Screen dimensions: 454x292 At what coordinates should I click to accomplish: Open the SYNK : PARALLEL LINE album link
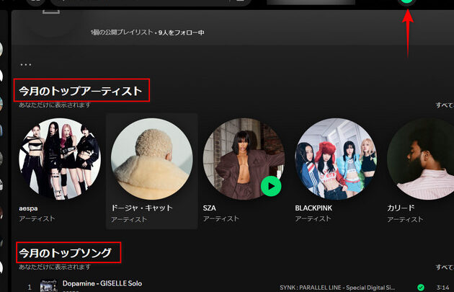[337, 288]
